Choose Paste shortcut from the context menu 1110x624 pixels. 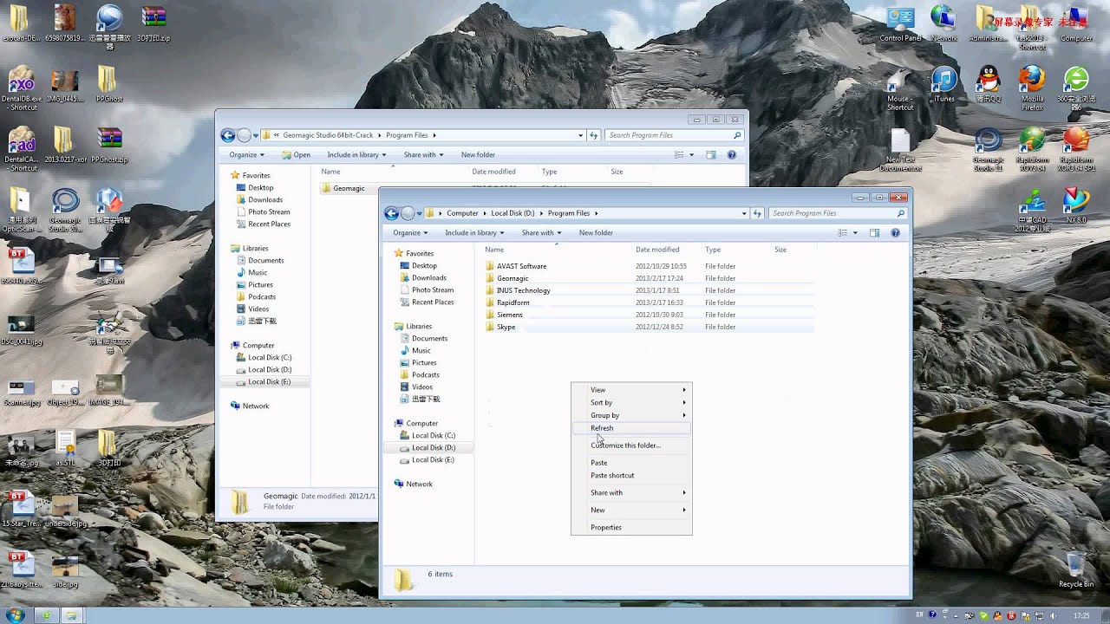click(x=631, y=475)
